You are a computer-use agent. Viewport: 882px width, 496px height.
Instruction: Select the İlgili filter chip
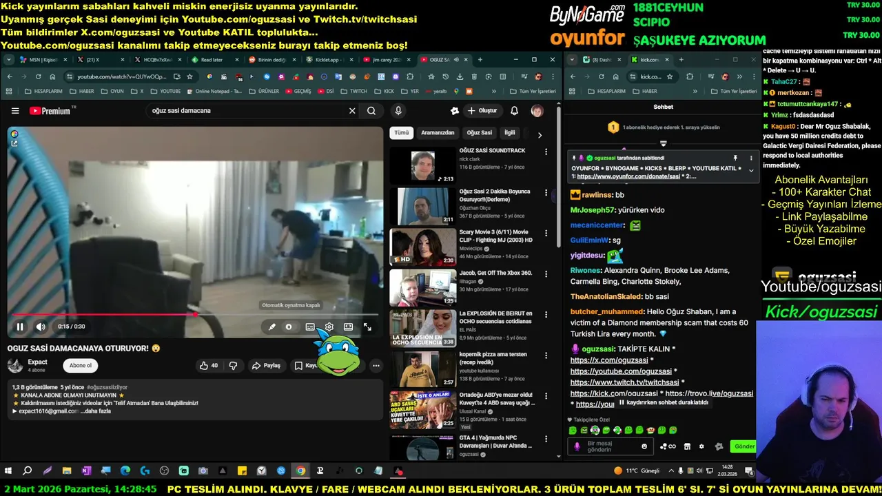pos(509,133)
